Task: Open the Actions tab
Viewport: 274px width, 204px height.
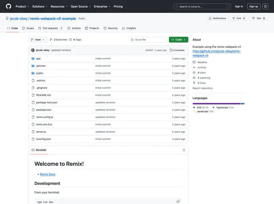Action: [x=74, y=28]
